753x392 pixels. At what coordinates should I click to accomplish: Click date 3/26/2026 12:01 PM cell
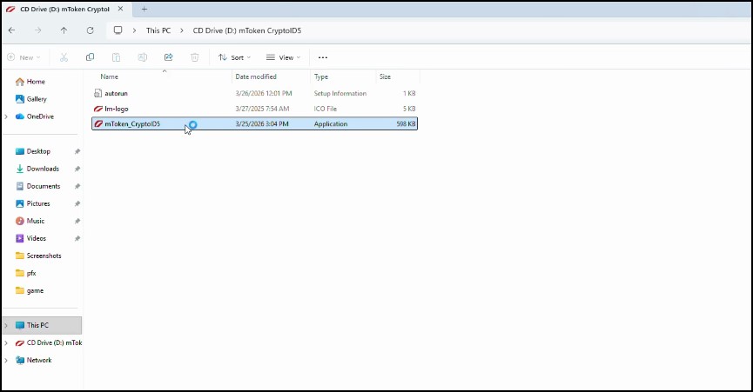tap(264, 94)
